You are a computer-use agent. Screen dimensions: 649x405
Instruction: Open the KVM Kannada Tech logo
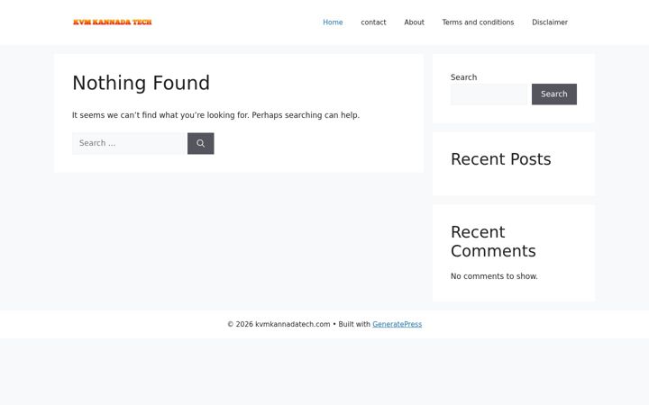pyautogui.click(x=112, y=22)
